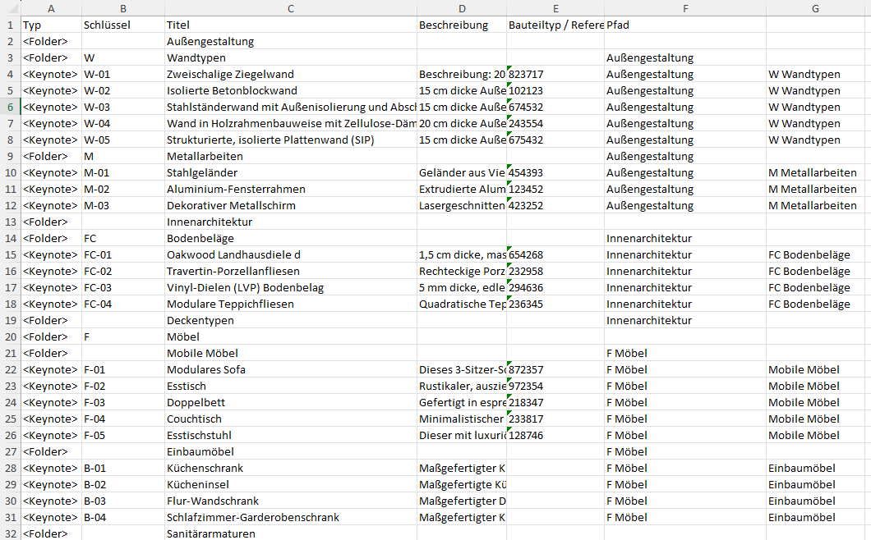871x540 pixels.
Task: Select the 'Schlüssel' header cell
Action: click(x=122, y=25)
